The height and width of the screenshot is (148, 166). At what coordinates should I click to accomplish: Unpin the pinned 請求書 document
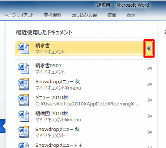coord(149,48)
